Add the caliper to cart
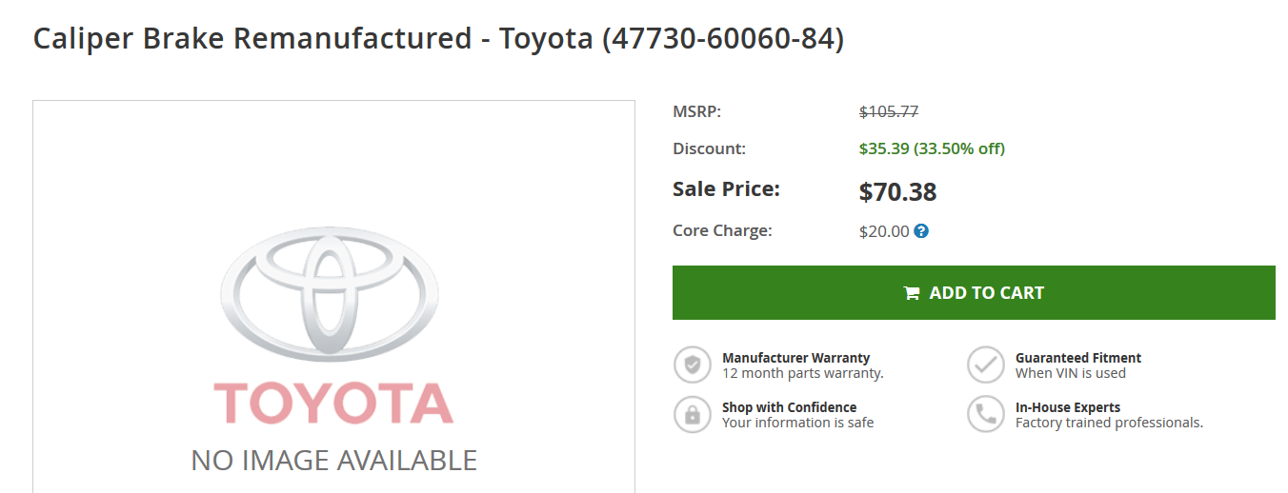The width and height of the screenshot is (1288, 493). (x=974, y=292)
